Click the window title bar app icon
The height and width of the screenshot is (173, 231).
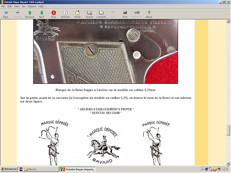point(2,2)
